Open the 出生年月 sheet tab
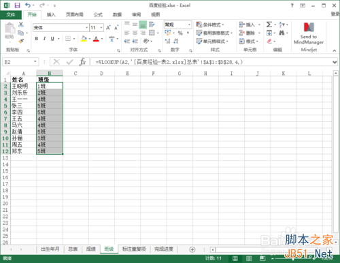Screen dimensions: 340x263 tap(50, 249)
